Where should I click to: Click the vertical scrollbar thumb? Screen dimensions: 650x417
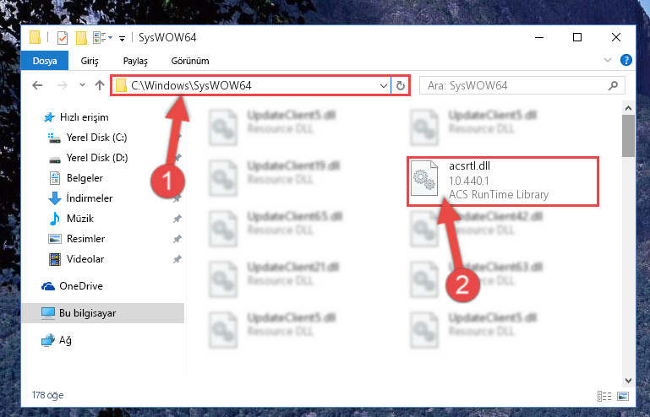[628, 136]
